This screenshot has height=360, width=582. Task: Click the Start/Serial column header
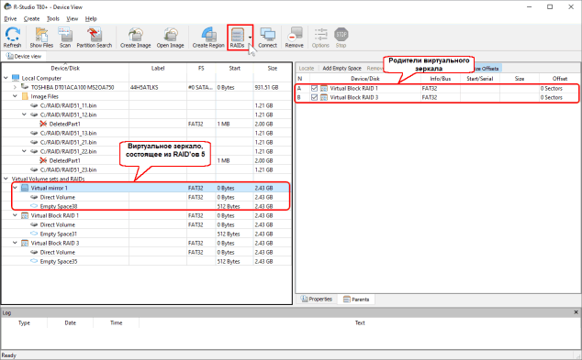pos(480,79)
